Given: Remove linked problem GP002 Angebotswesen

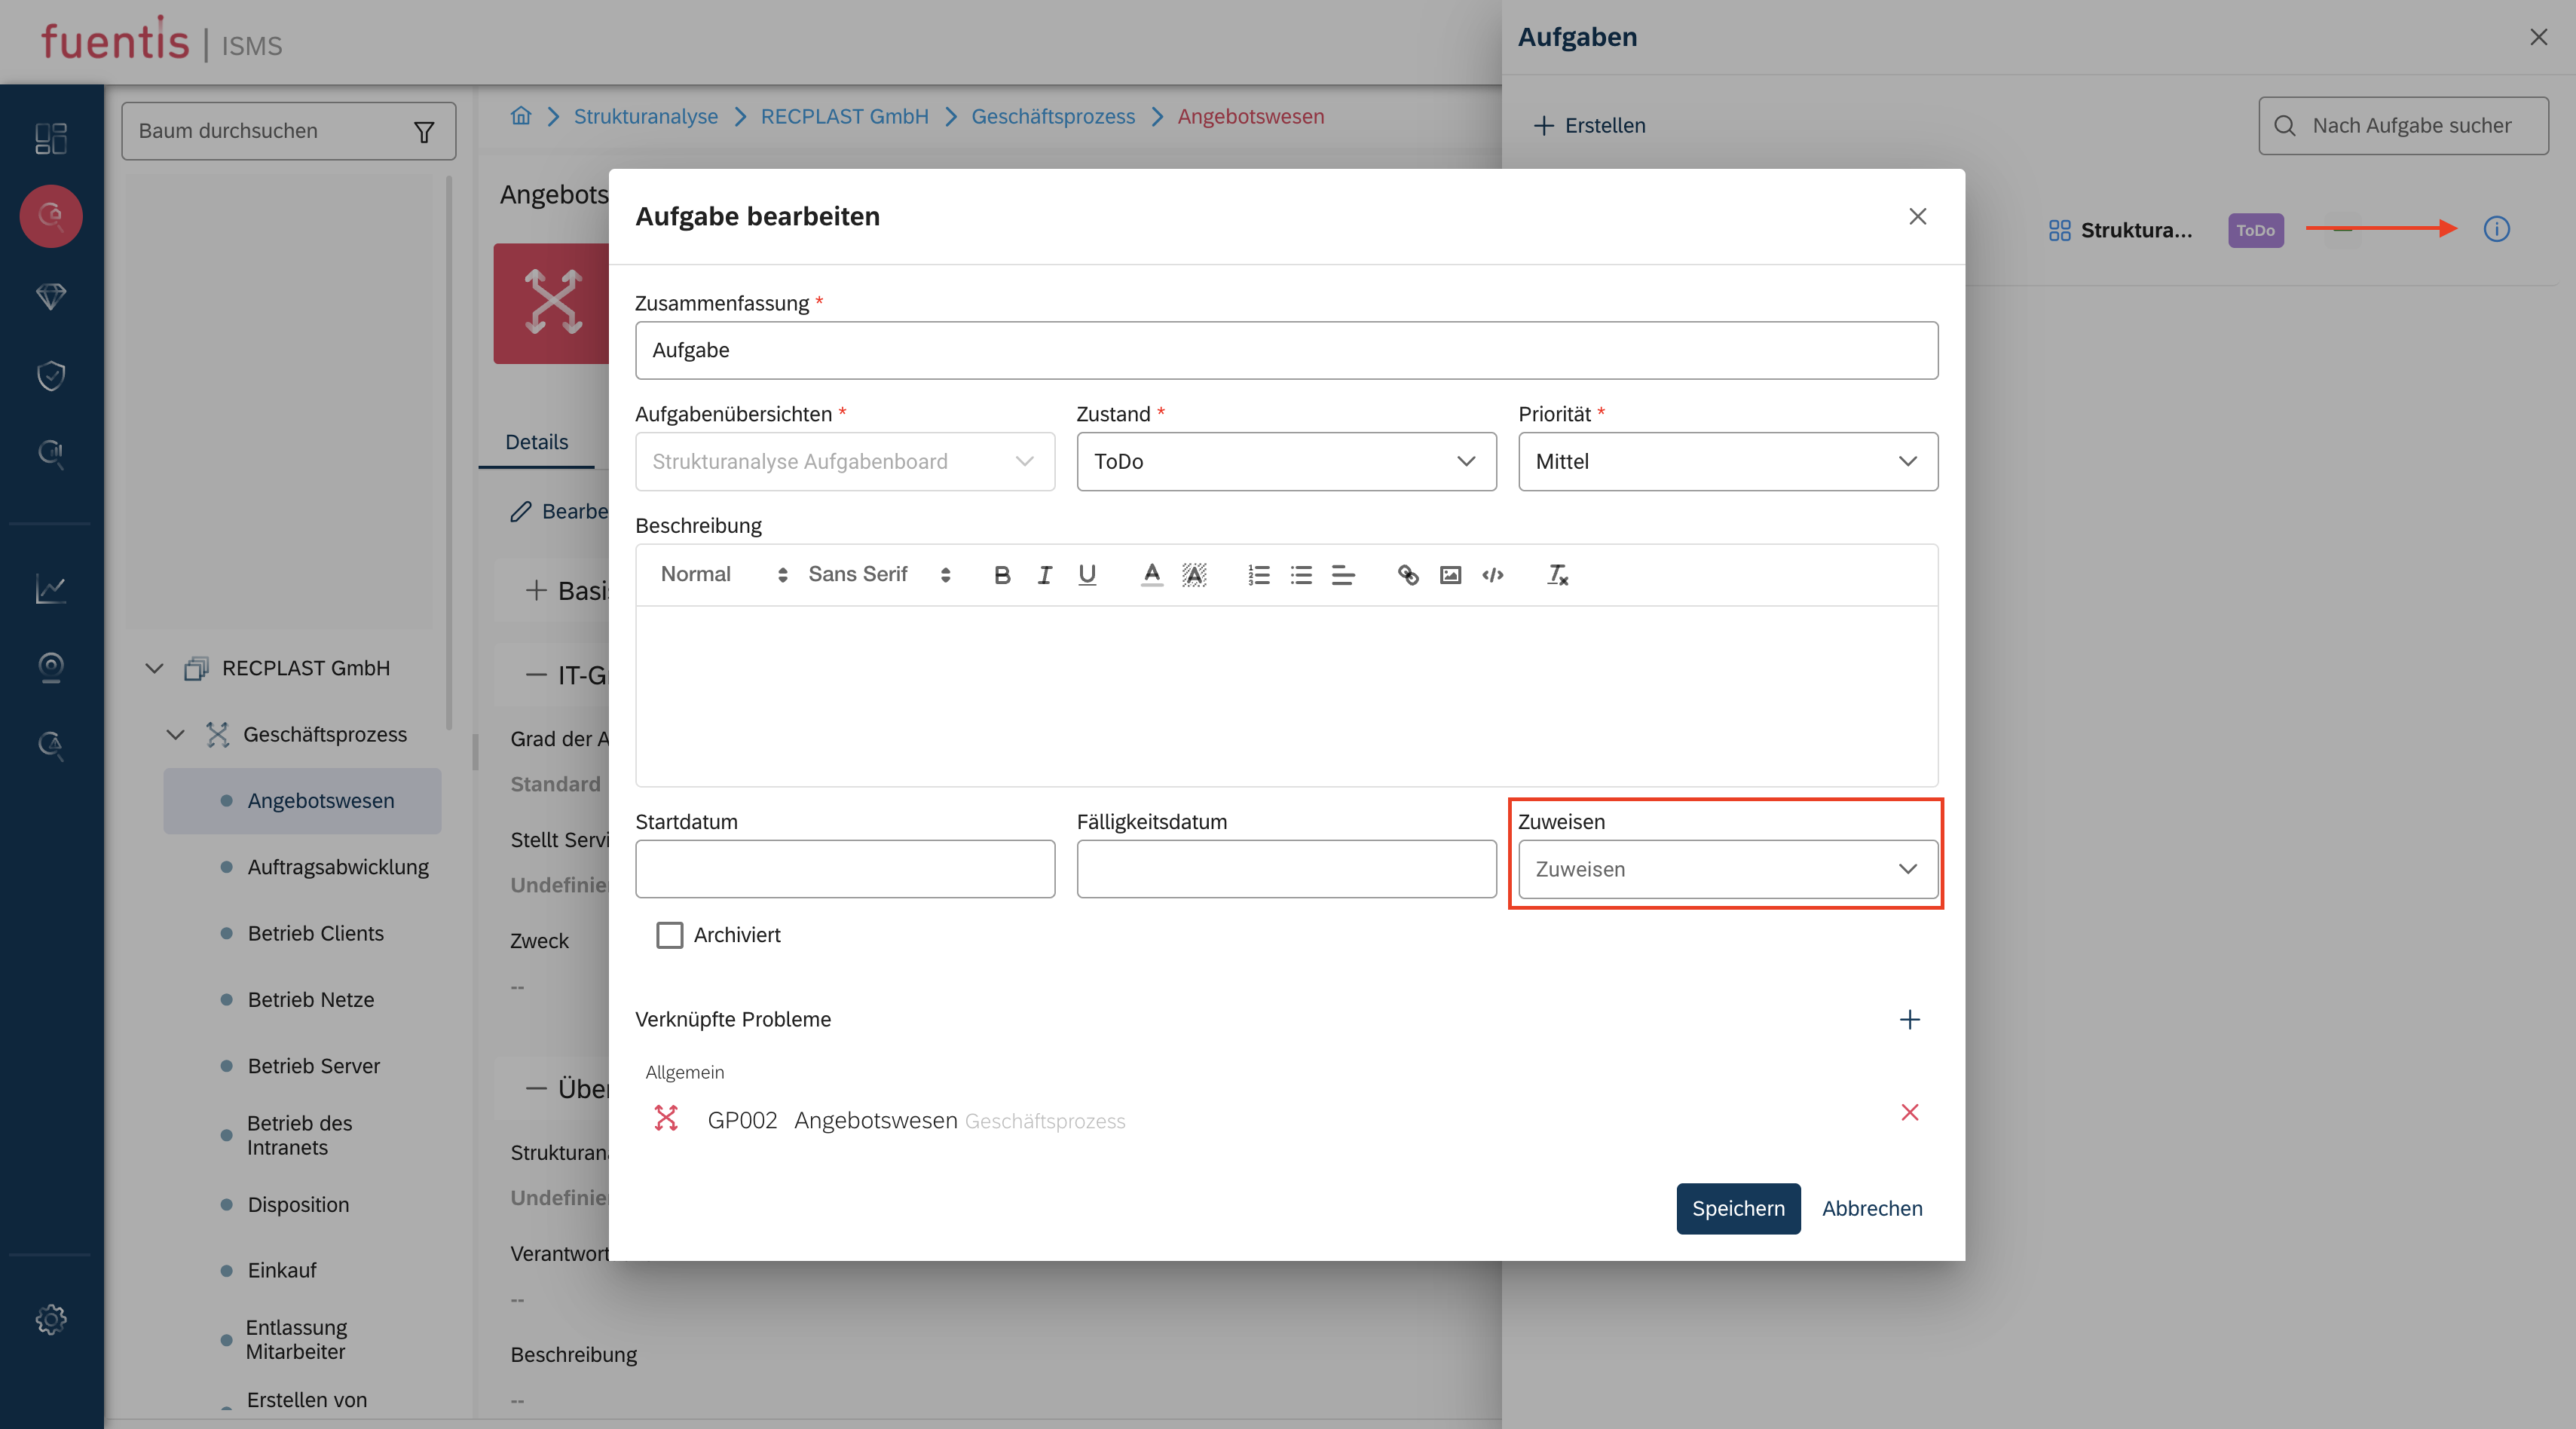Looking at the screenshot, I should (1909, 1113).
